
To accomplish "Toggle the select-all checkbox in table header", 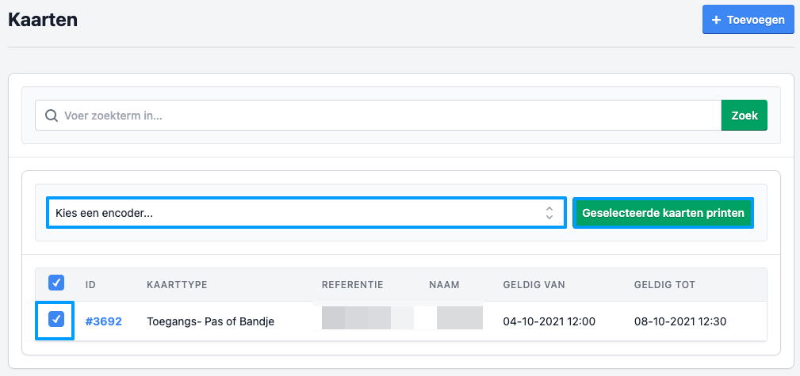I will click(56, 283).
